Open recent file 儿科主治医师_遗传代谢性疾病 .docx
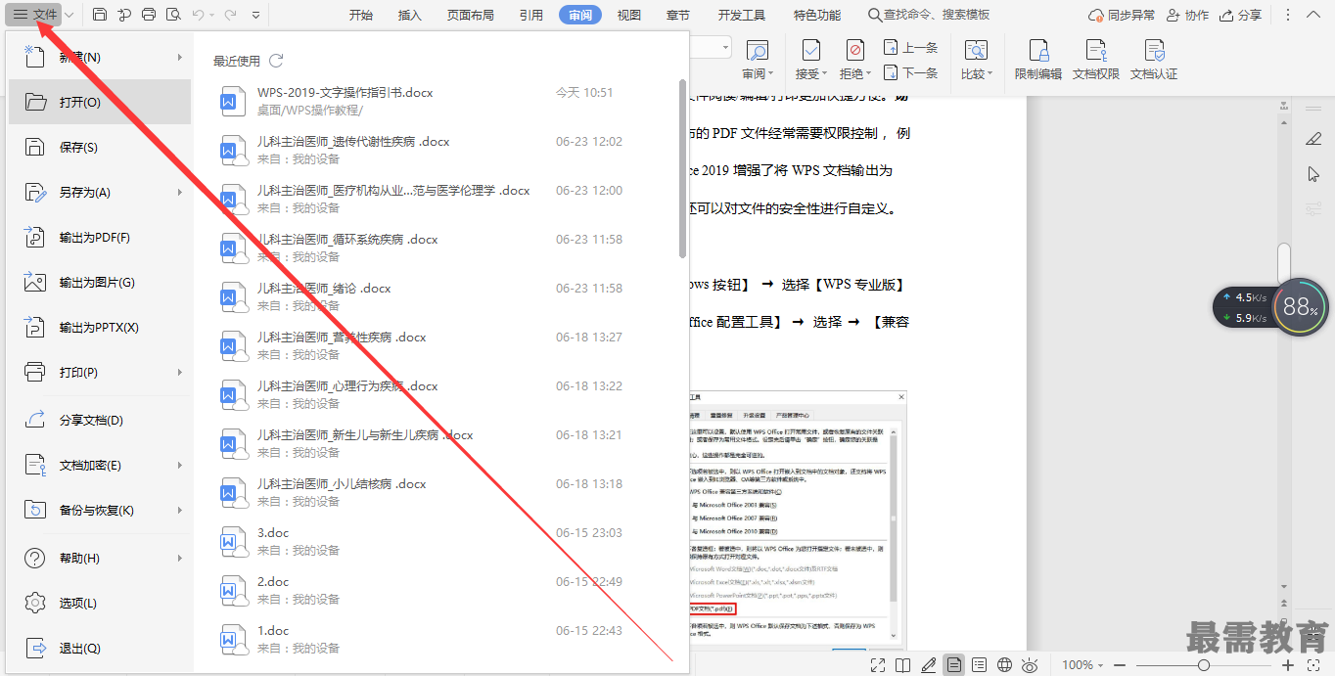The height and width of the screenshot is (676, 1335). (x=436, y=150)
